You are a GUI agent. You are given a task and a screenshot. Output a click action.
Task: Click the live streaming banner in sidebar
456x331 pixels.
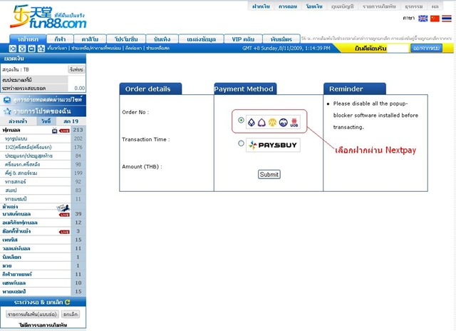43,100
